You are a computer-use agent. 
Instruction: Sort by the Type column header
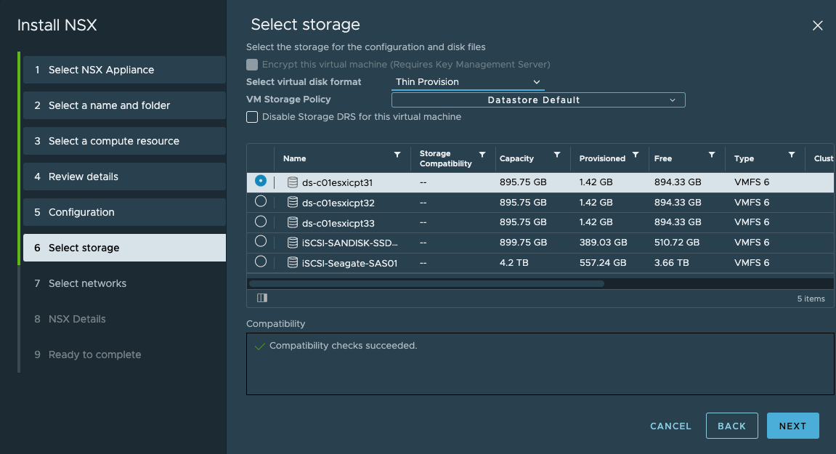[x=744, y=158]
